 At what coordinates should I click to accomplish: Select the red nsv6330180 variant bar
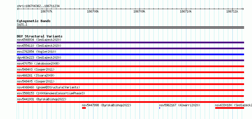coord(230,108)
